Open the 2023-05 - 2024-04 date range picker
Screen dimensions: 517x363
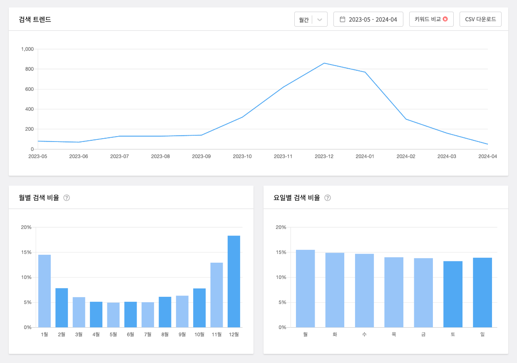point(368,19)
